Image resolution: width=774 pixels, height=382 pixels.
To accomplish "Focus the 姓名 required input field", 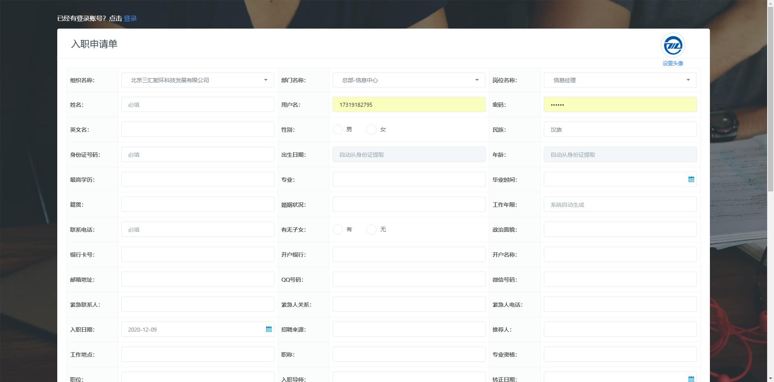I will [x=198, y=105].
